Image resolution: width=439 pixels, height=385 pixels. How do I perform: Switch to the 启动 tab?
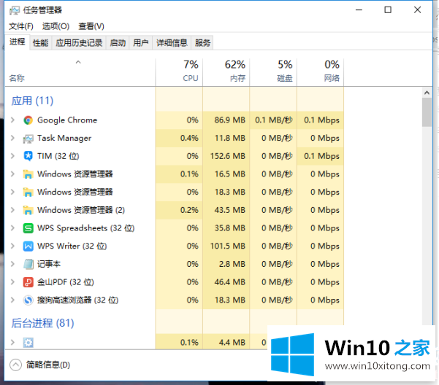point(118,43)
